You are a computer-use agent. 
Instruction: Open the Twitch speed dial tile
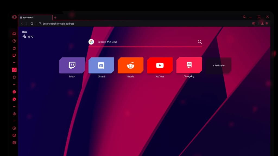(x=72, y=65)
